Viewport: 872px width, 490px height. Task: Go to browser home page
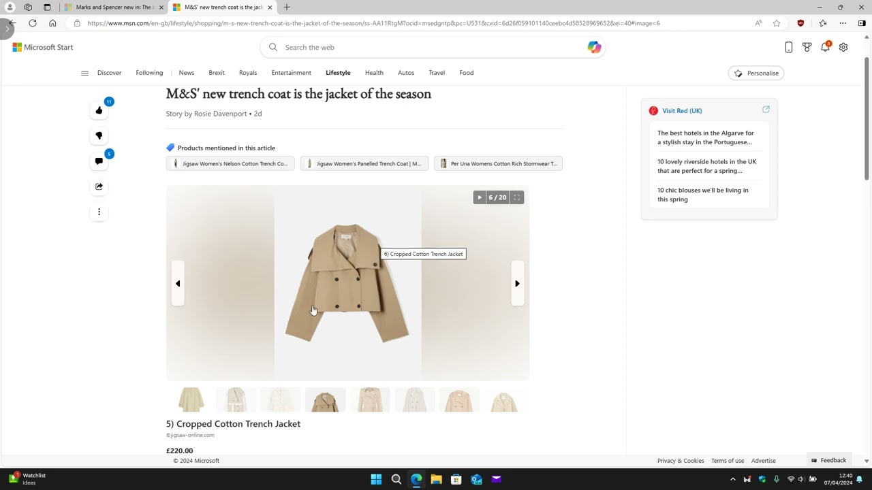coord(52,23)
